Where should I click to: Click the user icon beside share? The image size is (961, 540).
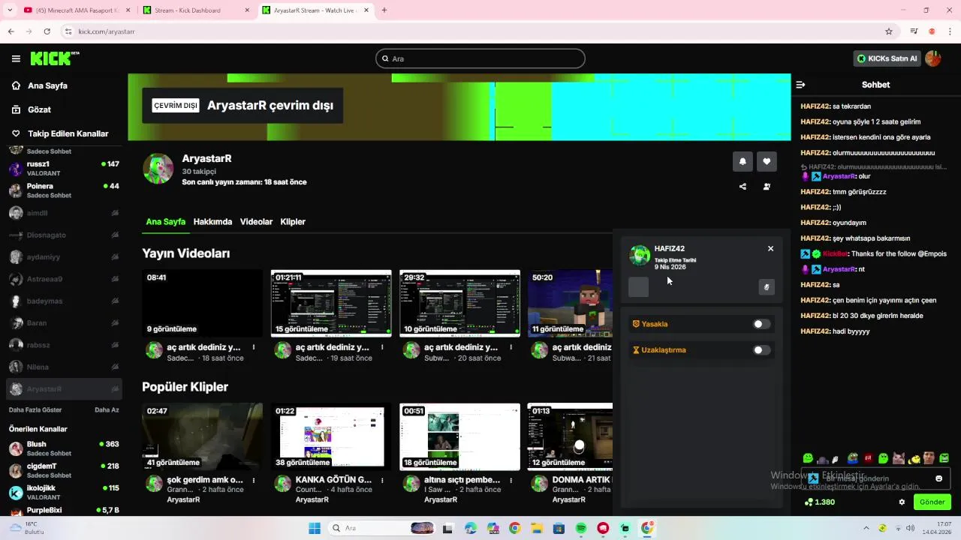tap(767, 187)
